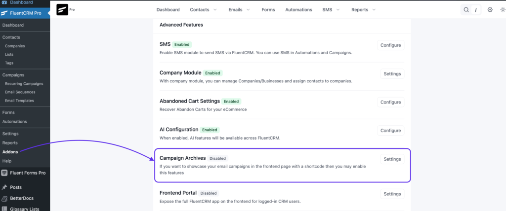
Task: Click Settings button for Company Module
Action: pos(392,74)
